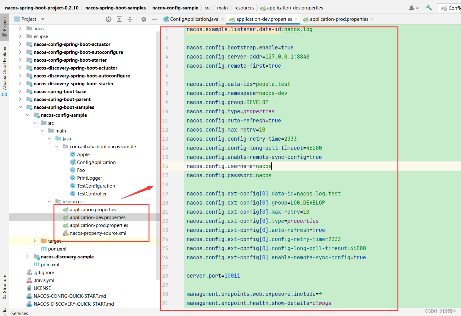Image resolution: width=461 pixels, height=316 pixels.
Task: Open the Structure tool window tab
Action: (x=4, y=286)
